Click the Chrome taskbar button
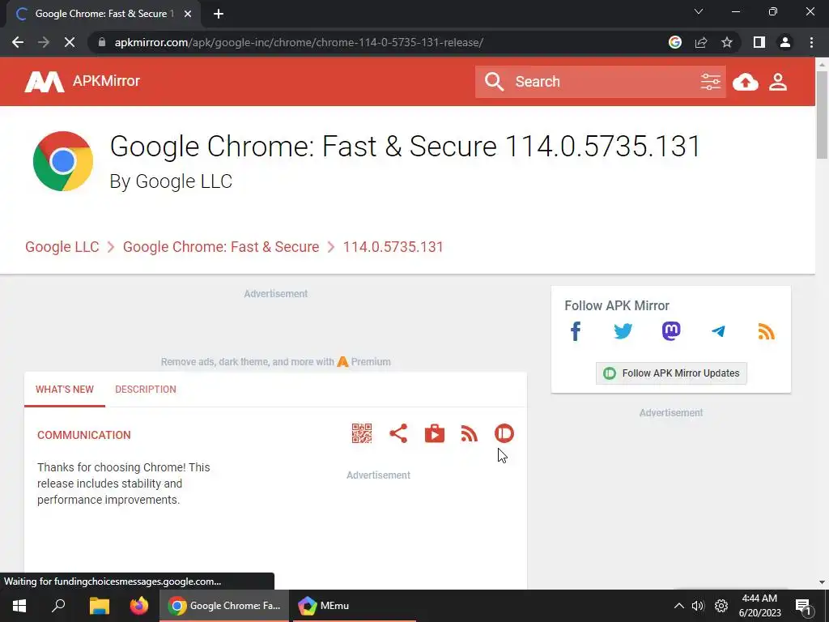The width and height of the screenshot is (829, 622). click(224, 606)
